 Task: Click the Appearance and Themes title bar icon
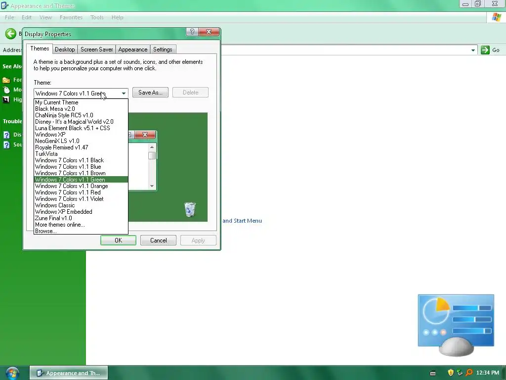4,5
